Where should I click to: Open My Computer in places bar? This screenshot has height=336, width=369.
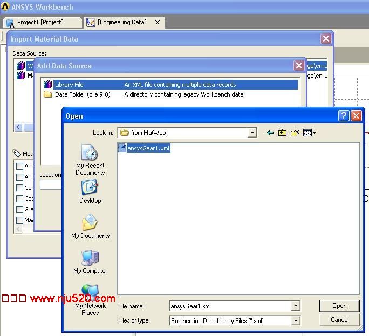click(x=90, y=262)
